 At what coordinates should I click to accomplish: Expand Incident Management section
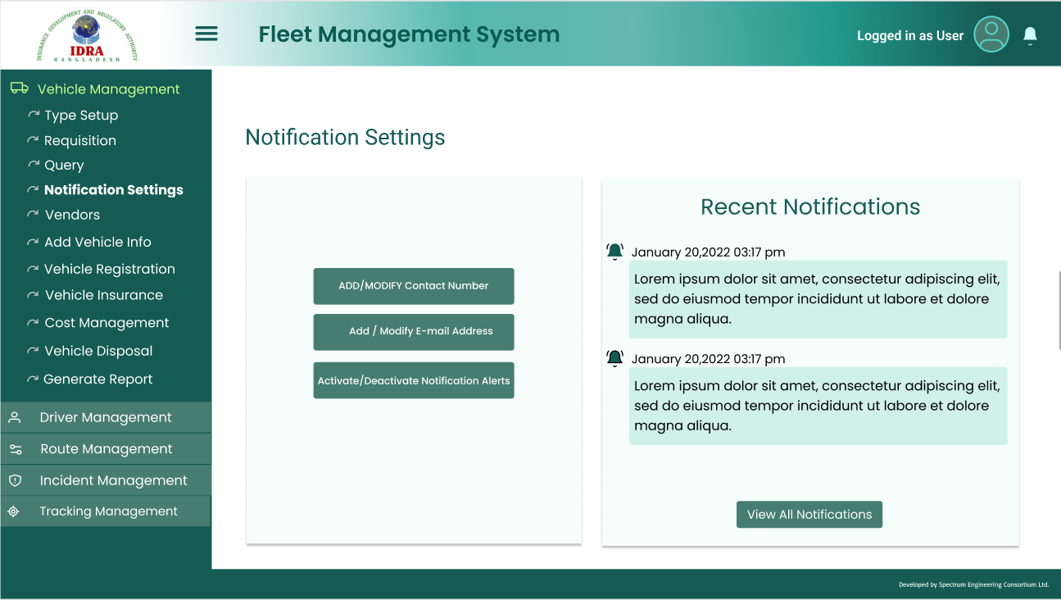coord(106,480)
